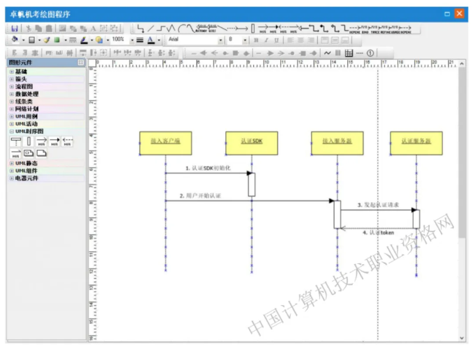Click the circled number 1 toolbar icon

click(370, 52)
